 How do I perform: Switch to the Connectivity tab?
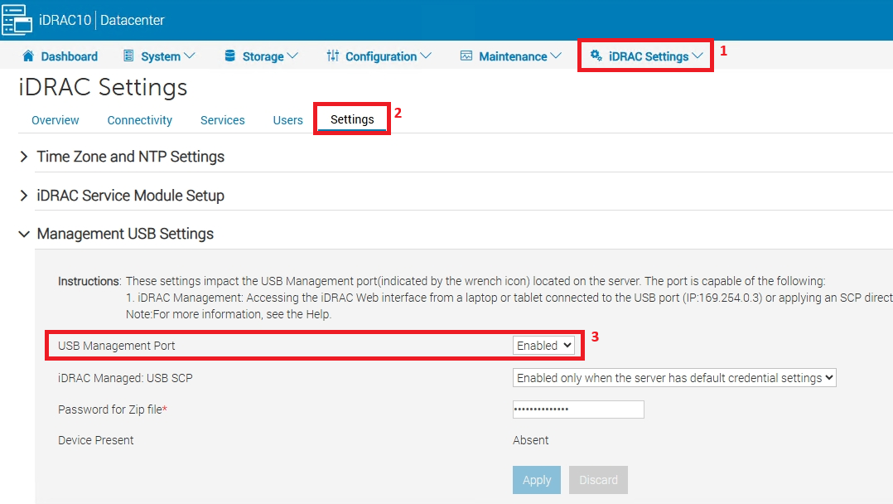coord(139,120)
